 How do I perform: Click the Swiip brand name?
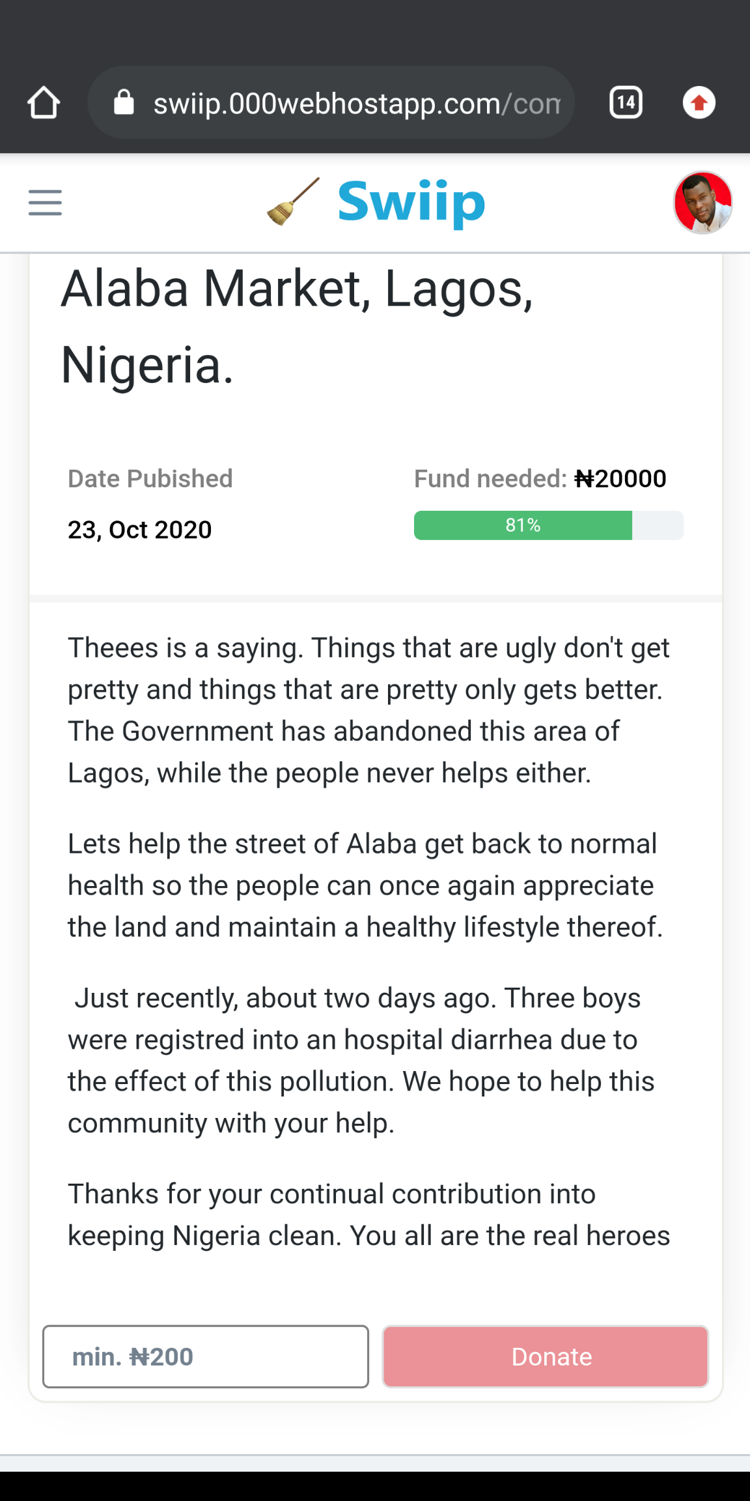point(411,202)
